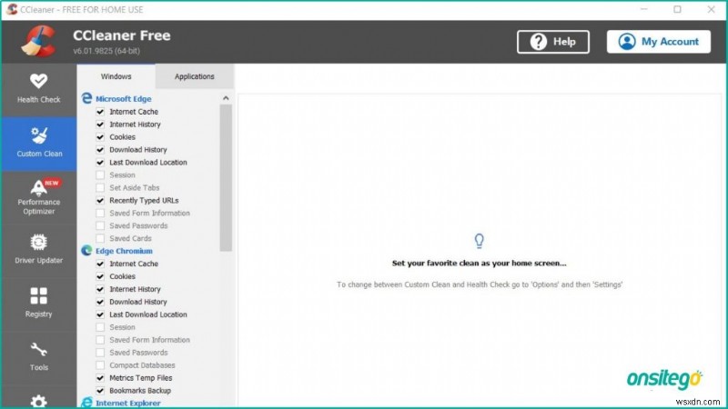Go to the Registry cleaner

click(x=38, y=303)
